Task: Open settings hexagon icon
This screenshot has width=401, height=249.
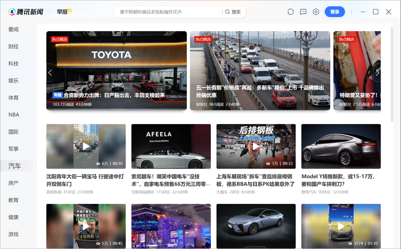Action: pos(316,12)
